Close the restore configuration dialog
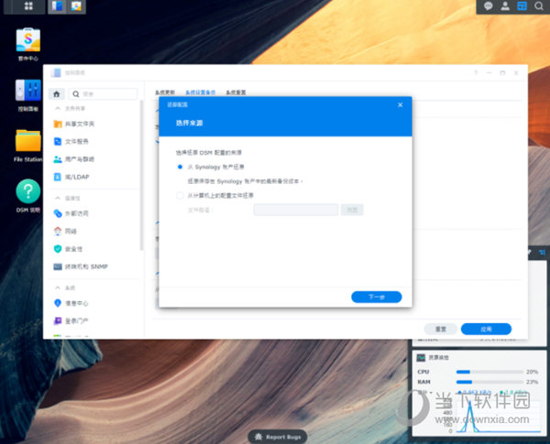550x444 pixels. pos(401,104)
